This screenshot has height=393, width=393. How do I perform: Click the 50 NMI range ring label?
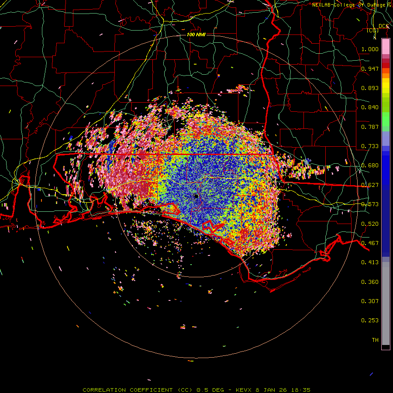[196, 116]
